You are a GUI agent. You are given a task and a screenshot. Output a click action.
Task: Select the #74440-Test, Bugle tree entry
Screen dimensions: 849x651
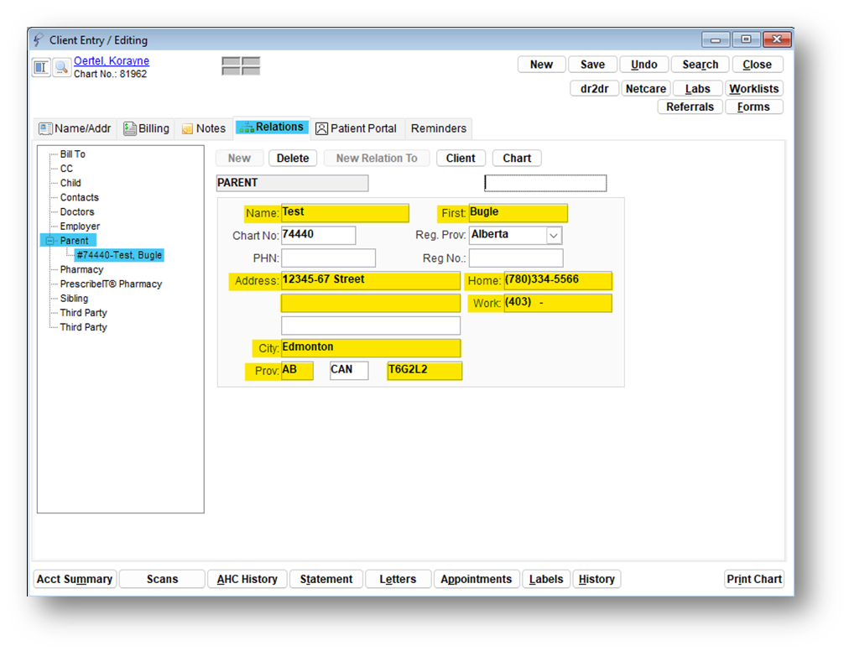tap(119, 255)
